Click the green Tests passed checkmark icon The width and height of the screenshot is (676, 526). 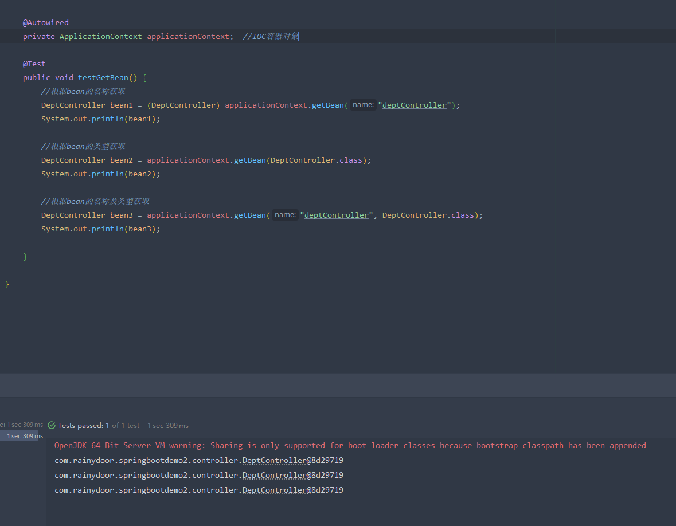pyautogui.click(x=52, y=426)
